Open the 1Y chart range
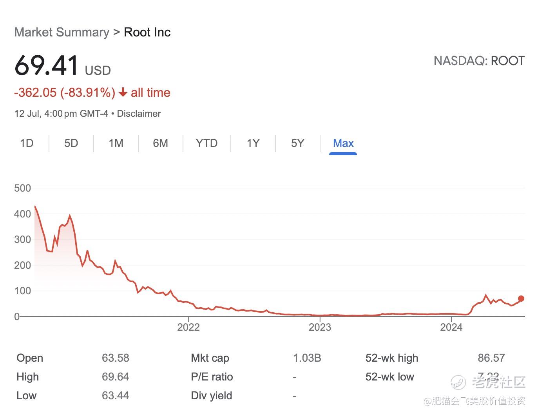 253,143
